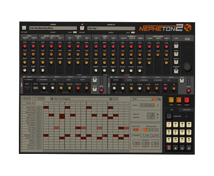This screenshot has height=176, width=214.
Task: Switch to the Live tab
Action: (172, 110)
